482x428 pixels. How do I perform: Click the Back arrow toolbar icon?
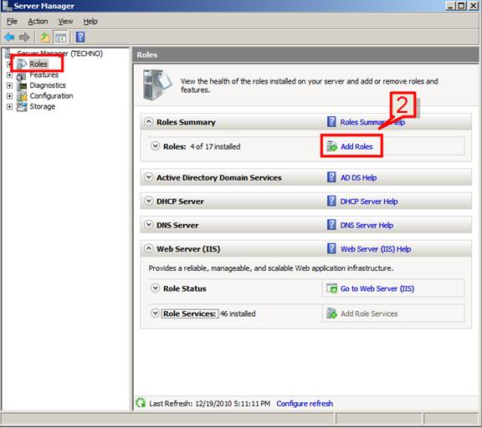(9, 37)
